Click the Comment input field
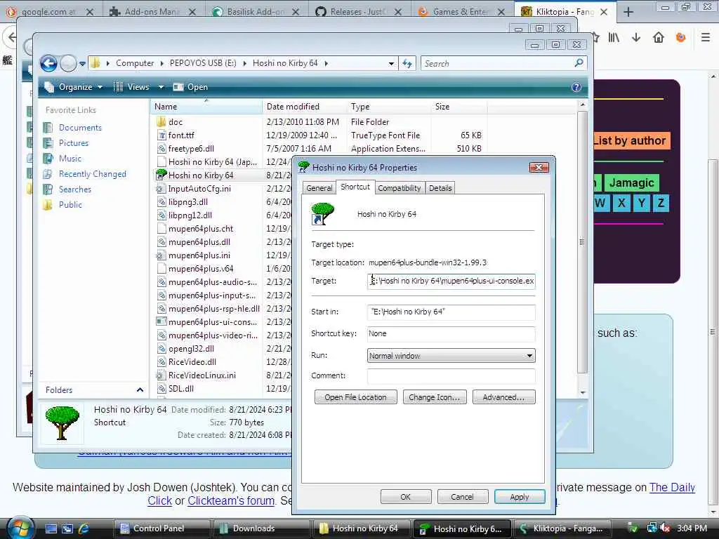Viewport: 719px width, 539px height. (451, 376)
